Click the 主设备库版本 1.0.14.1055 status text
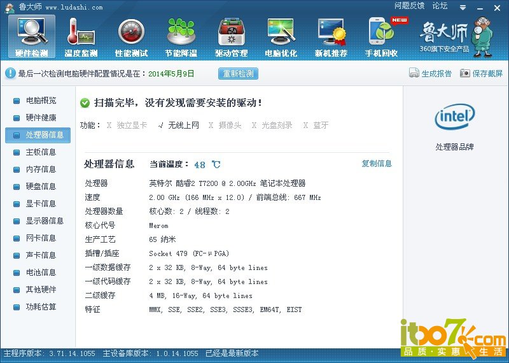The image size is (509, 363). tap(150, 353)
